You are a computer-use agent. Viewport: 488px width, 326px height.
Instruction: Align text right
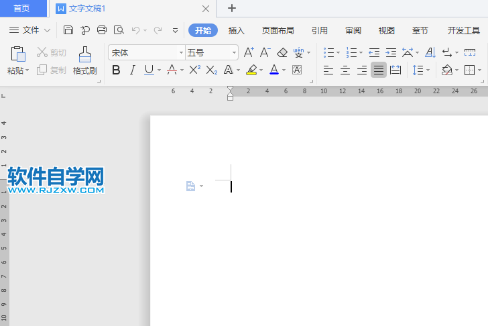(x=362, y=70)
